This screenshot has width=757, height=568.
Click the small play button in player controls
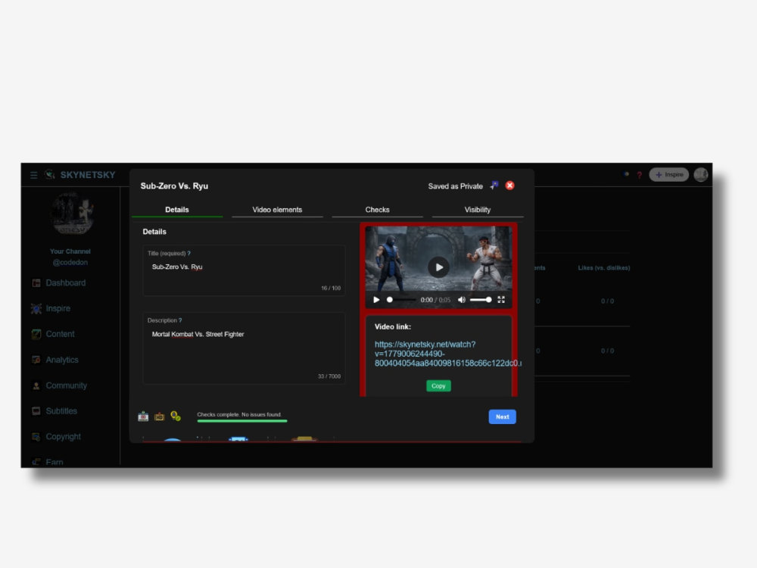[x=376, y=300]
